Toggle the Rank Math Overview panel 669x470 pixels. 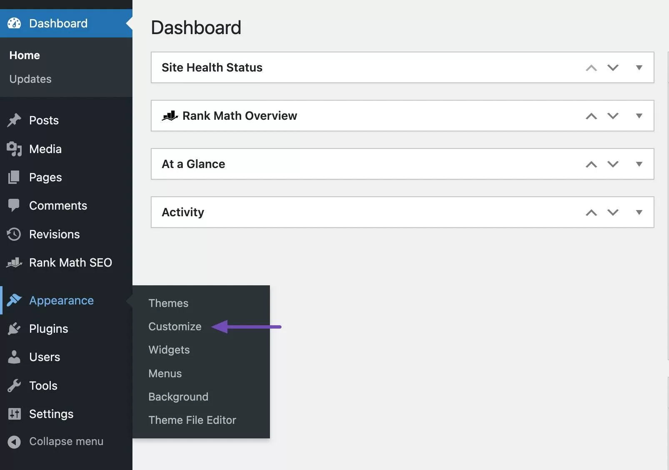(x=639, y=116)
